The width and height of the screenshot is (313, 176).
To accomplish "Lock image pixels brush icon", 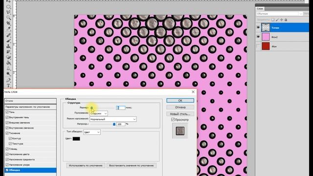I will (277, 20).
